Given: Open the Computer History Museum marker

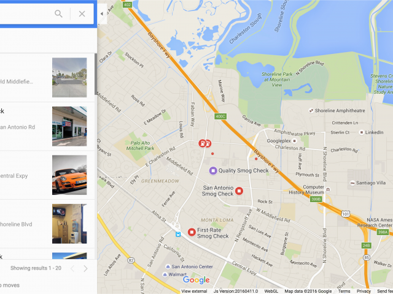Looking at the screenshot, I should coord(327,190).
